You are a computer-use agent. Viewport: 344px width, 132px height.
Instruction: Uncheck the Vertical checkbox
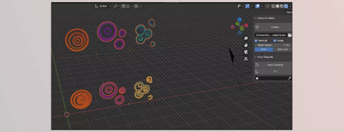point(256,41)
